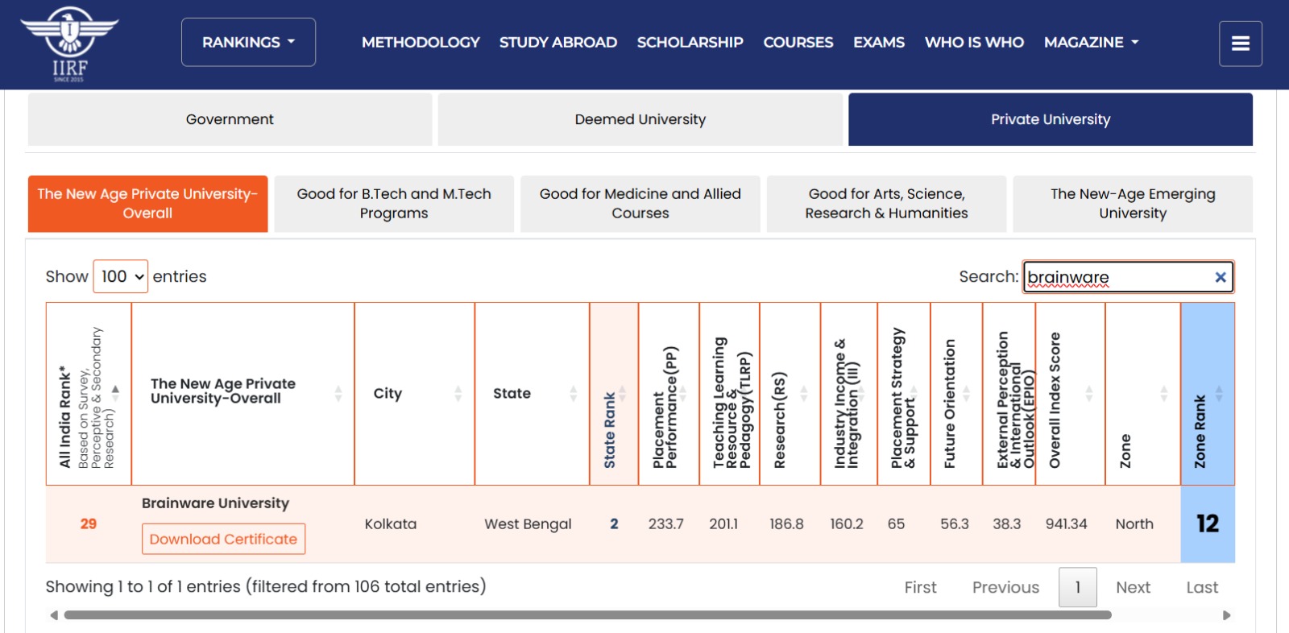The width and height of the screenshot is (1289, 633).
Task: Click the IIRF logo in header
Action: click(x=69, y=44)
